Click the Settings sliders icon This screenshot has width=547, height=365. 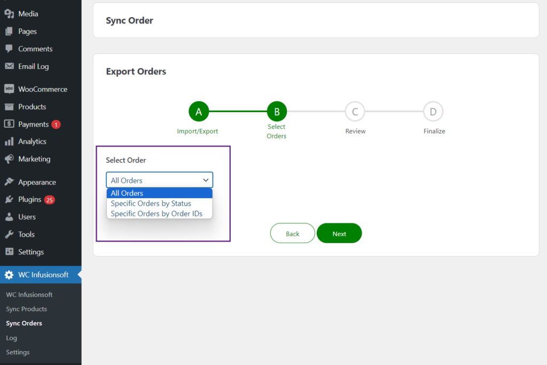tap(9, 252)
